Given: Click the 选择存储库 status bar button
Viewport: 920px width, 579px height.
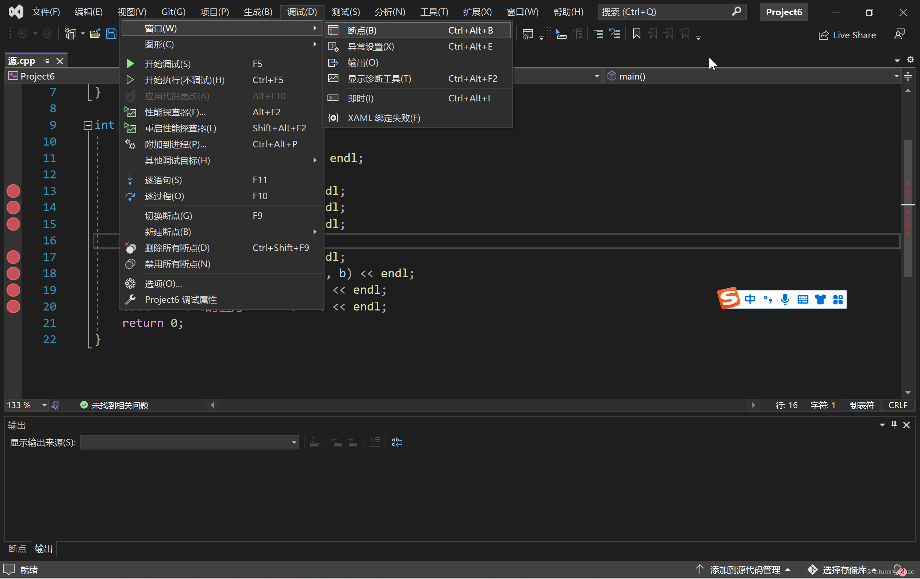Looking at the screenshot, I should 844,570.
